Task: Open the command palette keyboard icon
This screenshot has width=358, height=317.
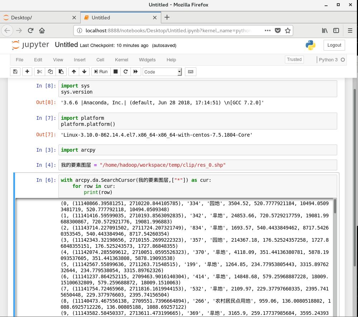Action: click(190, 72)
